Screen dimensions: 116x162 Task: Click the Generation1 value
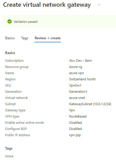78,92
